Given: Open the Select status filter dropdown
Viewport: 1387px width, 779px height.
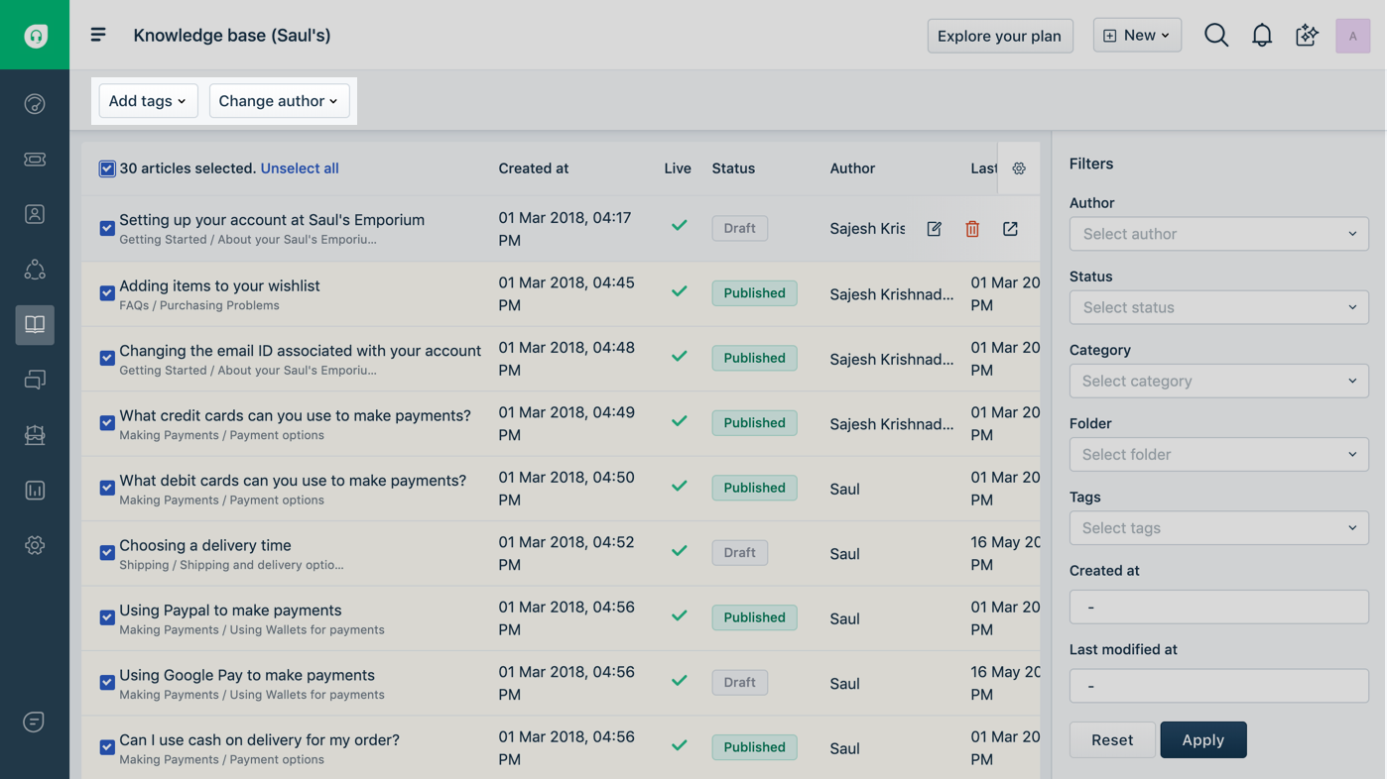Looking at the screenshot, I should (x=1218, y=307).
